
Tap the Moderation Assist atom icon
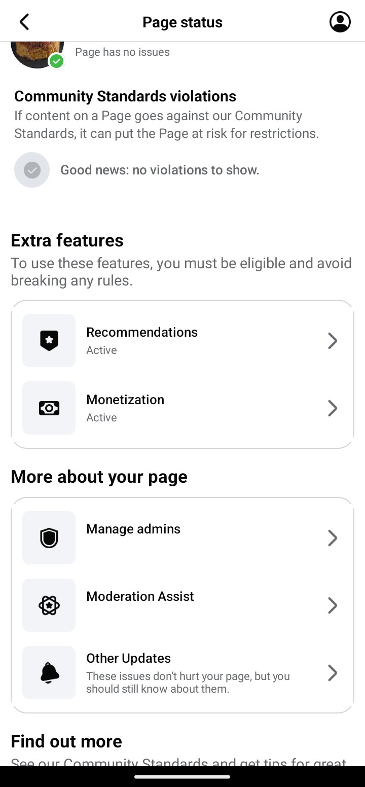tap(49, 605)
